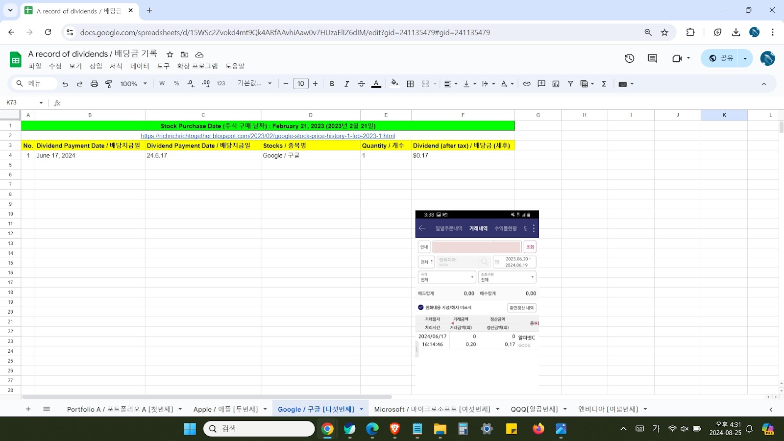
Task: Move document to folder icon
Action: (184, 54)
